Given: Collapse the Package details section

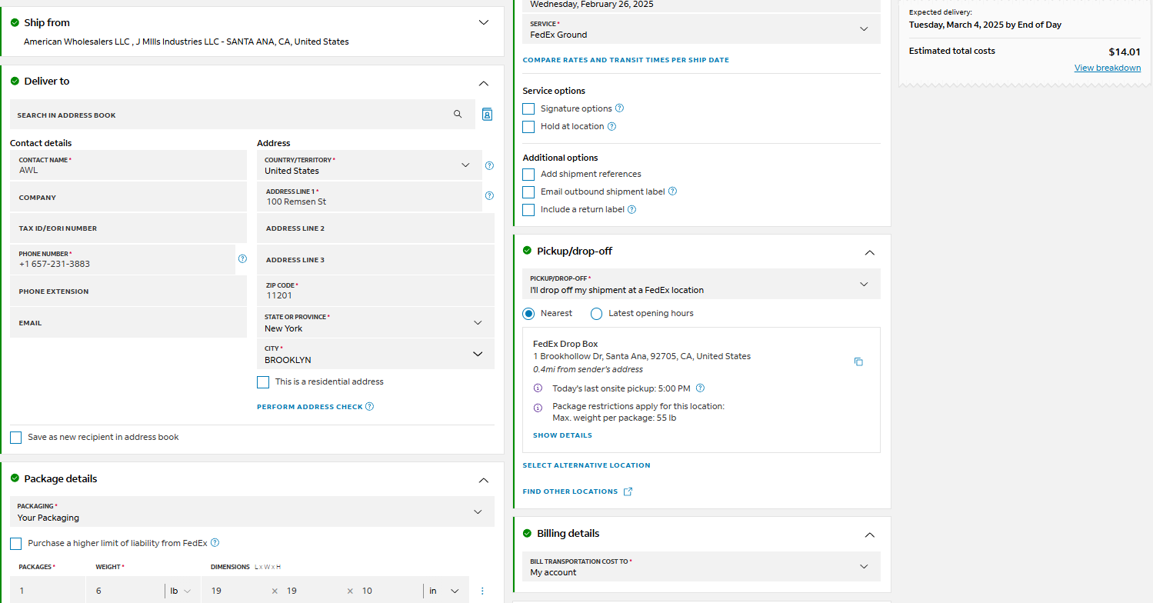Looking at the screenshot, I should pyautogui.click(x=484, y=481).
